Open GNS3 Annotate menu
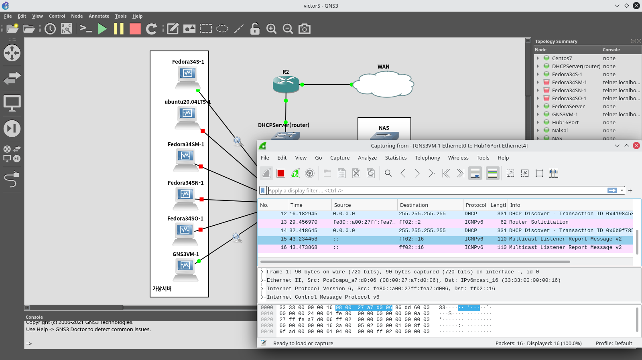Viewport: 642px width, 360px height. tap(99, 16)
